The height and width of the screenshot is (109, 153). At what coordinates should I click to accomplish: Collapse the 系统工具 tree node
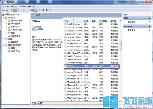tap(3, 18)
